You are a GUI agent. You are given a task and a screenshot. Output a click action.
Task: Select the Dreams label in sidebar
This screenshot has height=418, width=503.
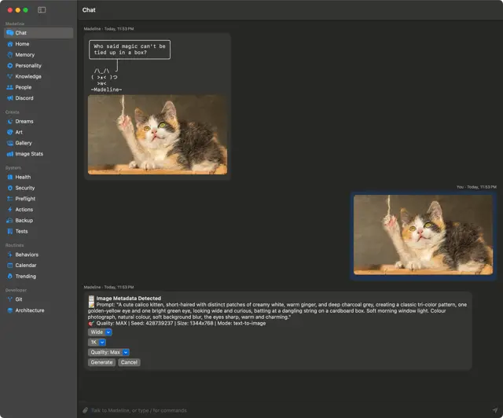coord(24,121)
